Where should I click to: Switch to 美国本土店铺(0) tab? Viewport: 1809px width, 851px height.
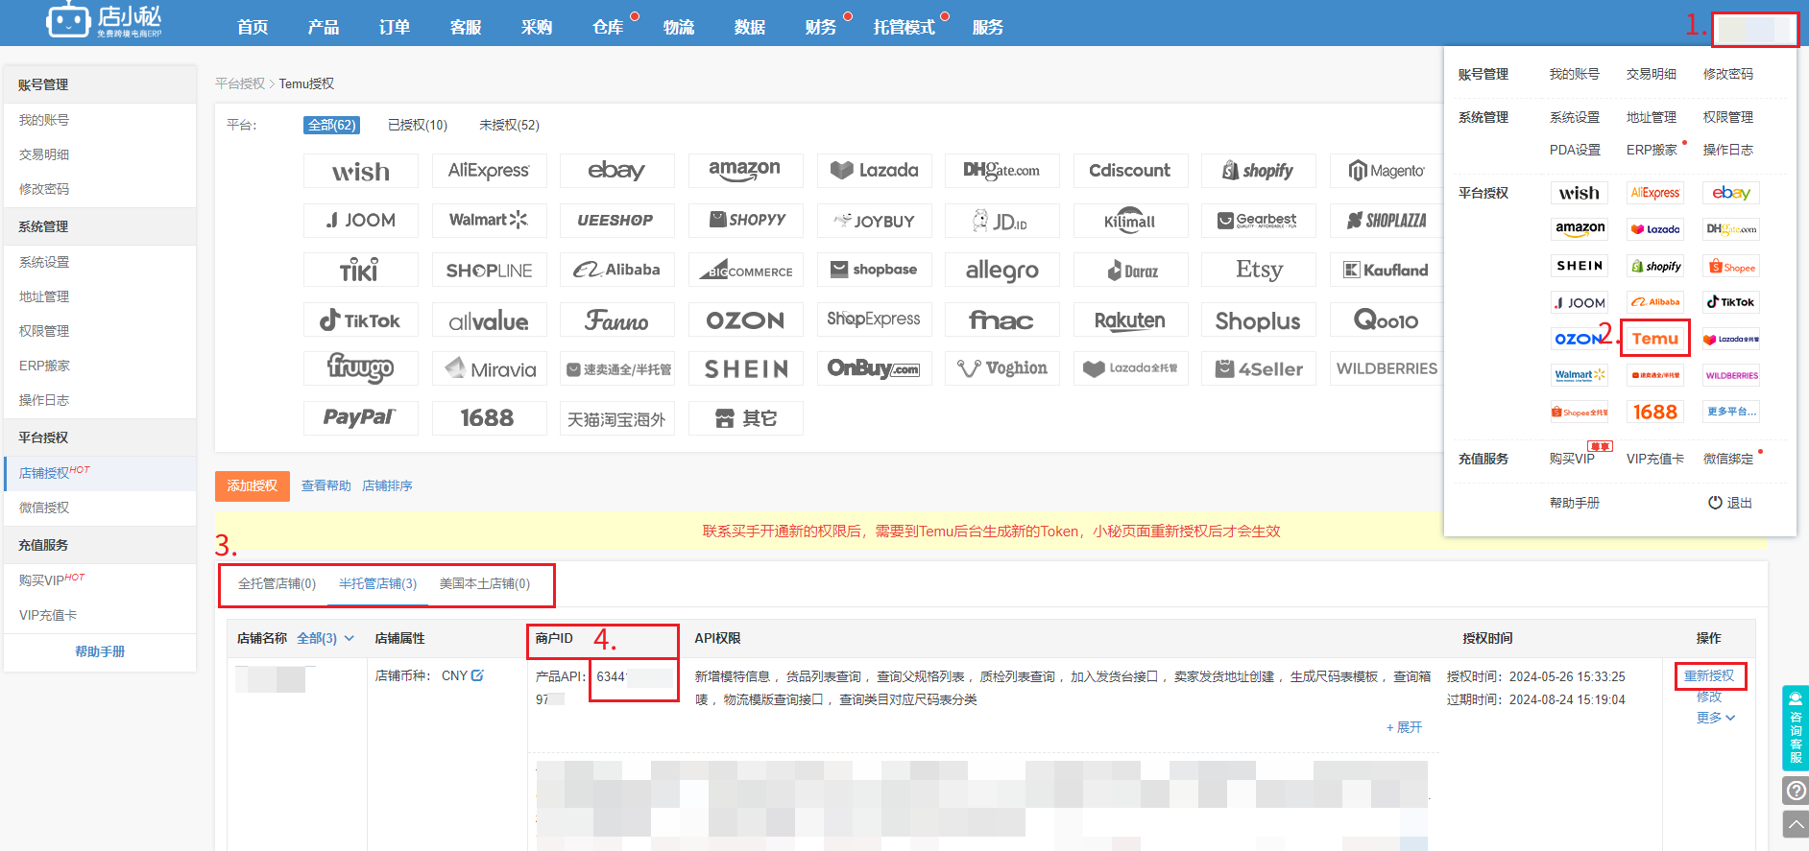coord(485,583)
